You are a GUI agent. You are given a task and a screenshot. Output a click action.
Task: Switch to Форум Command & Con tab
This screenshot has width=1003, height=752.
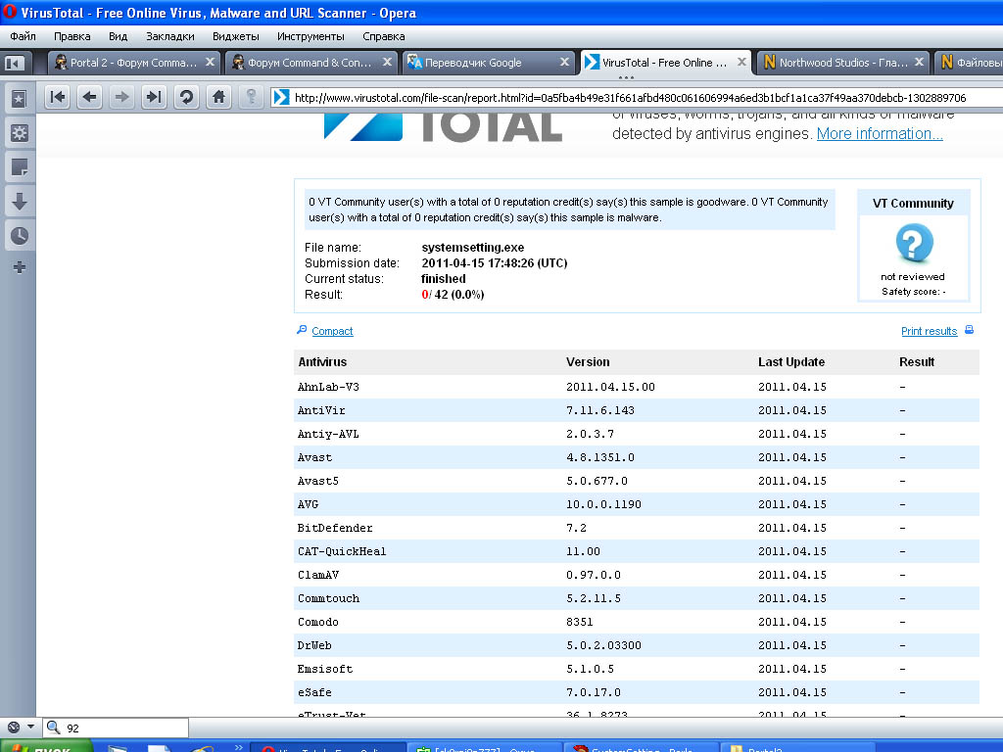click(309, 63)
